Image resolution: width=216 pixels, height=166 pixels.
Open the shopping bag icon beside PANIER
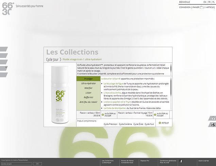click(201, 7)
